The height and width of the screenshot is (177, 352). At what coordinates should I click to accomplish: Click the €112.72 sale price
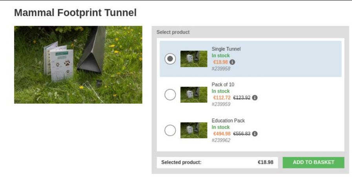pyautogui.click(x=222, y=98)
